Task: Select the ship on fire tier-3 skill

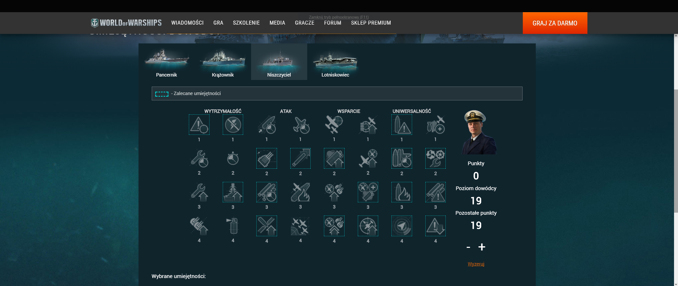Action: pos(402,192)
